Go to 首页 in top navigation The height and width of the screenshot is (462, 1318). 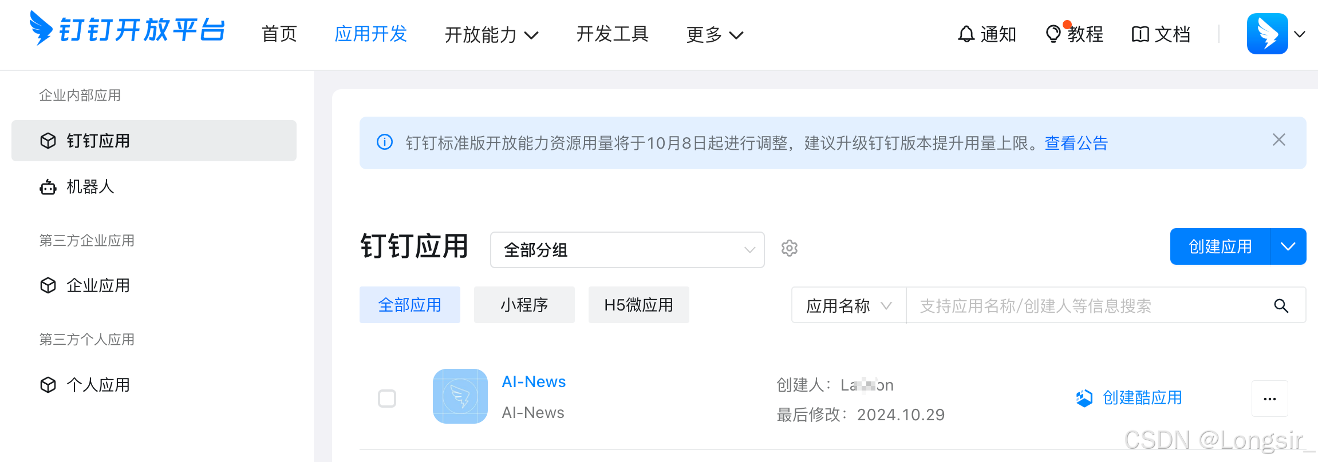point(279,34)
